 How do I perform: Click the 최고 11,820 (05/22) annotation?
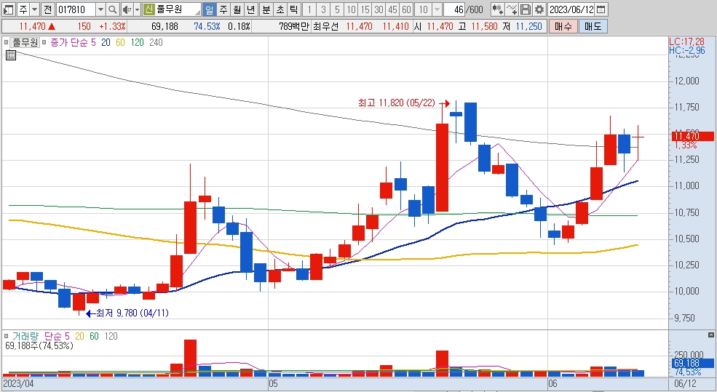coord(397,103)
